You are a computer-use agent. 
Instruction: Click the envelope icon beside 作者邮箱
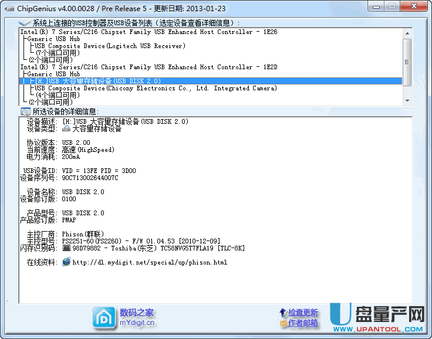tap(283, 323)
